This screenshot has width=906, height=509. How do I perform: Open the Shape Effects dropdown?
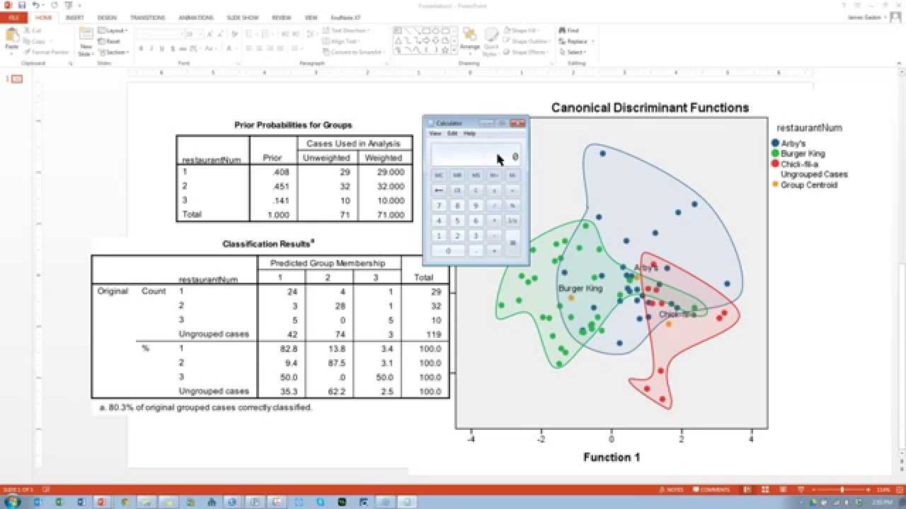point(526,52)
